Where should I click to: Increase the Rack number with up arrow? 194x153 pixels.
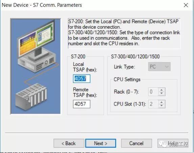pos(162,90)
